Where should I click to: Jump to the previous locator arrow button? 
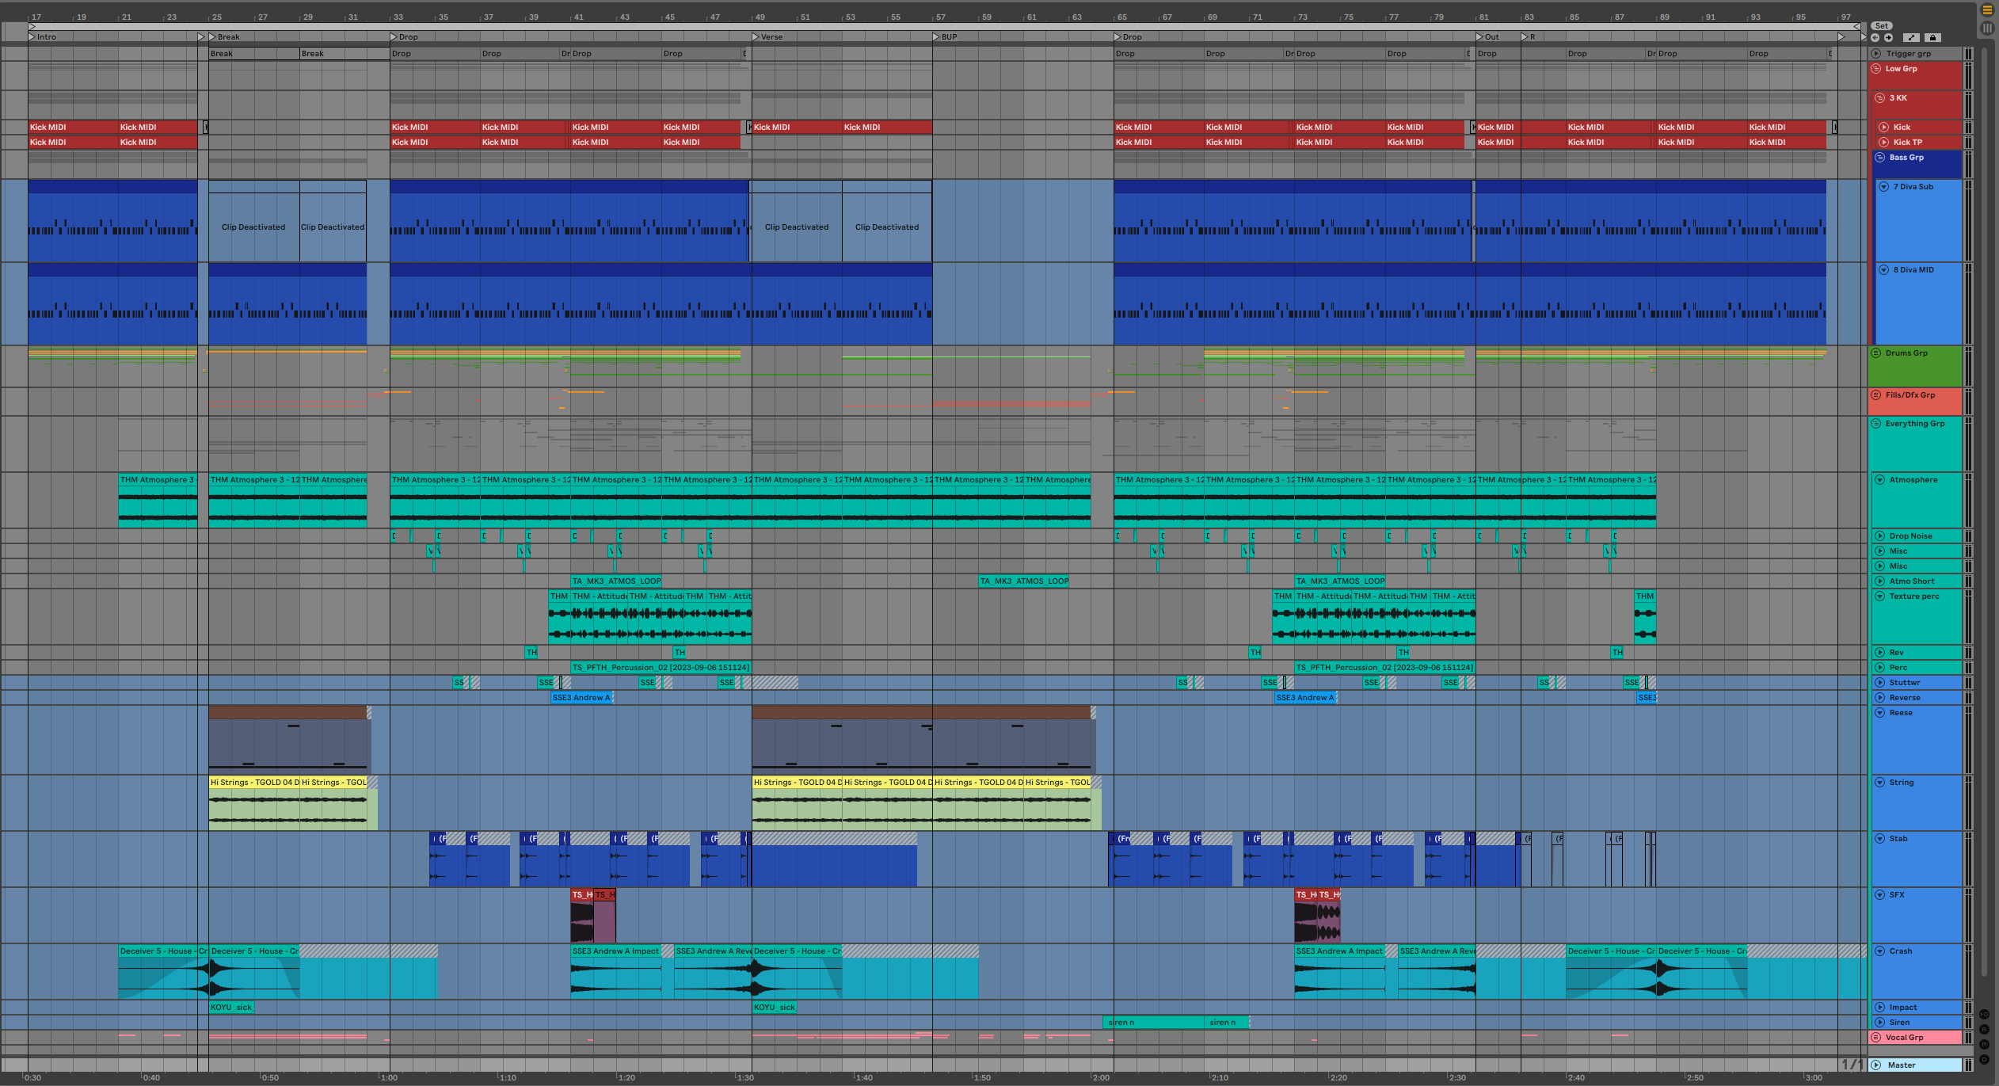click(1875, 37)
